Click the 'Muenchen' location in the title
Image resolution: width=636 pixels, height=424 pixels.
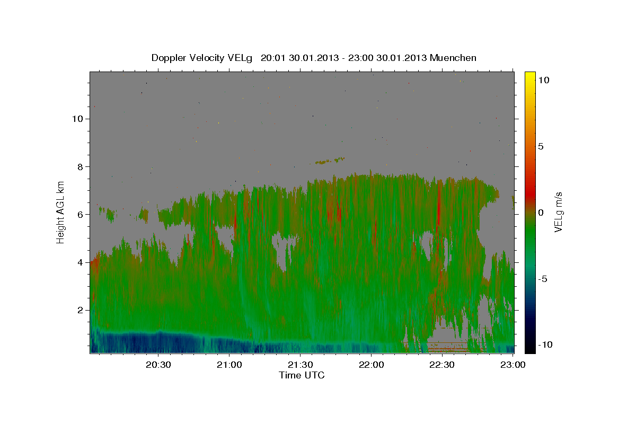(x=453, y=58)
